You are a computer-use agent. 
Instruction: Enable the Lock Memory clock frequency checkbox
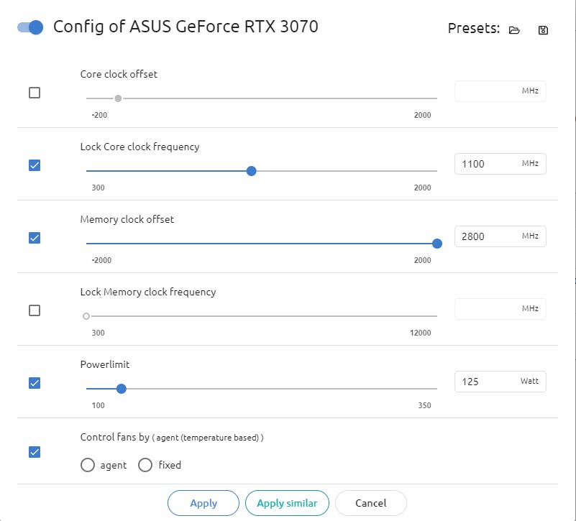(35, 310)
